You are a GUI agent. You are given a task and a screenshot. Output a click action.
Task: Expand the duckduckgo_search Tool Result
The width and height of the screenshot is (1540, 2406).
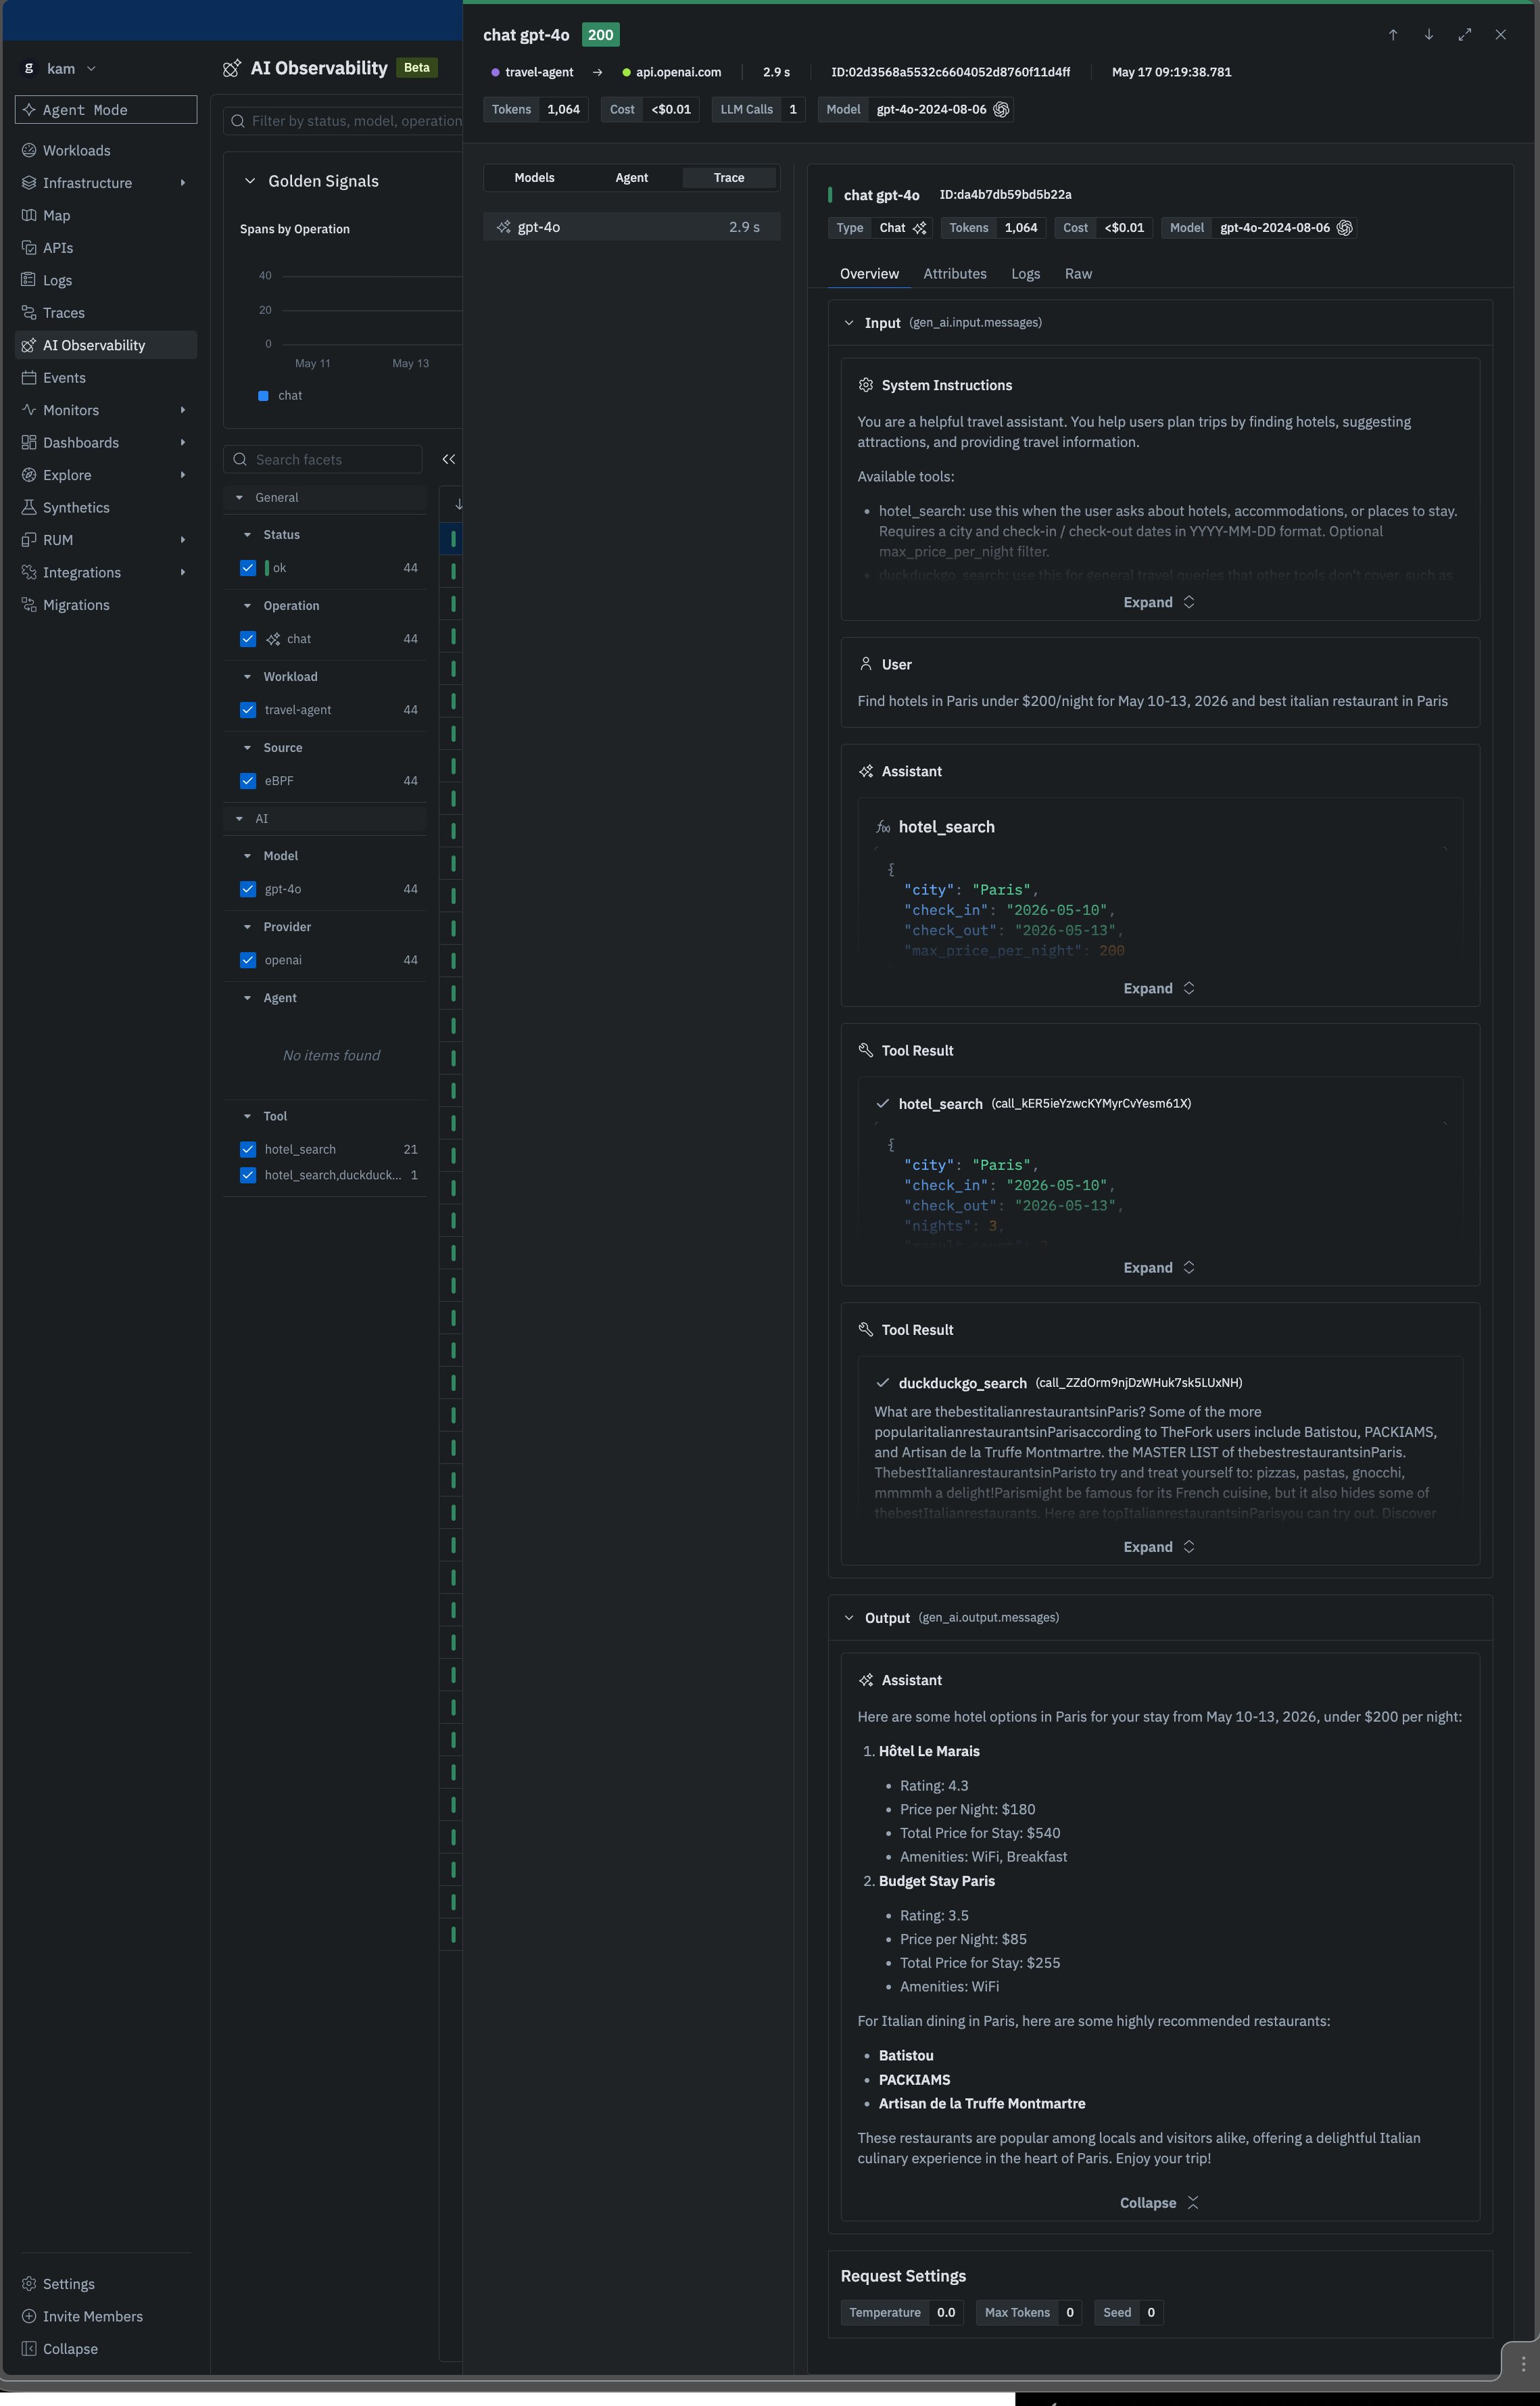click(x=1159, y=1547)
